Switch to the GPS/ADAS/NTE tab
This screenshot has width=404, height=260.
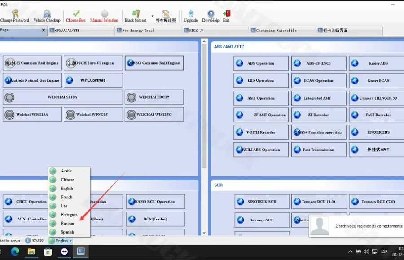point(81,31)
